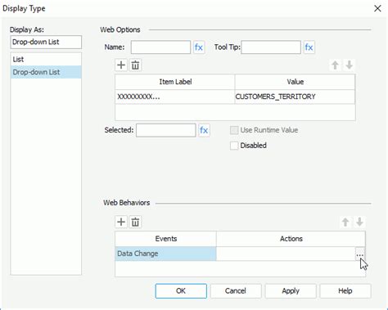Click the Item Label column header
The width and height of the screenshot is (388, 310).
pos(175,82)
